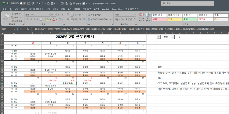
Task: Click the New blank document icon
Action: (x=48, y=3)
